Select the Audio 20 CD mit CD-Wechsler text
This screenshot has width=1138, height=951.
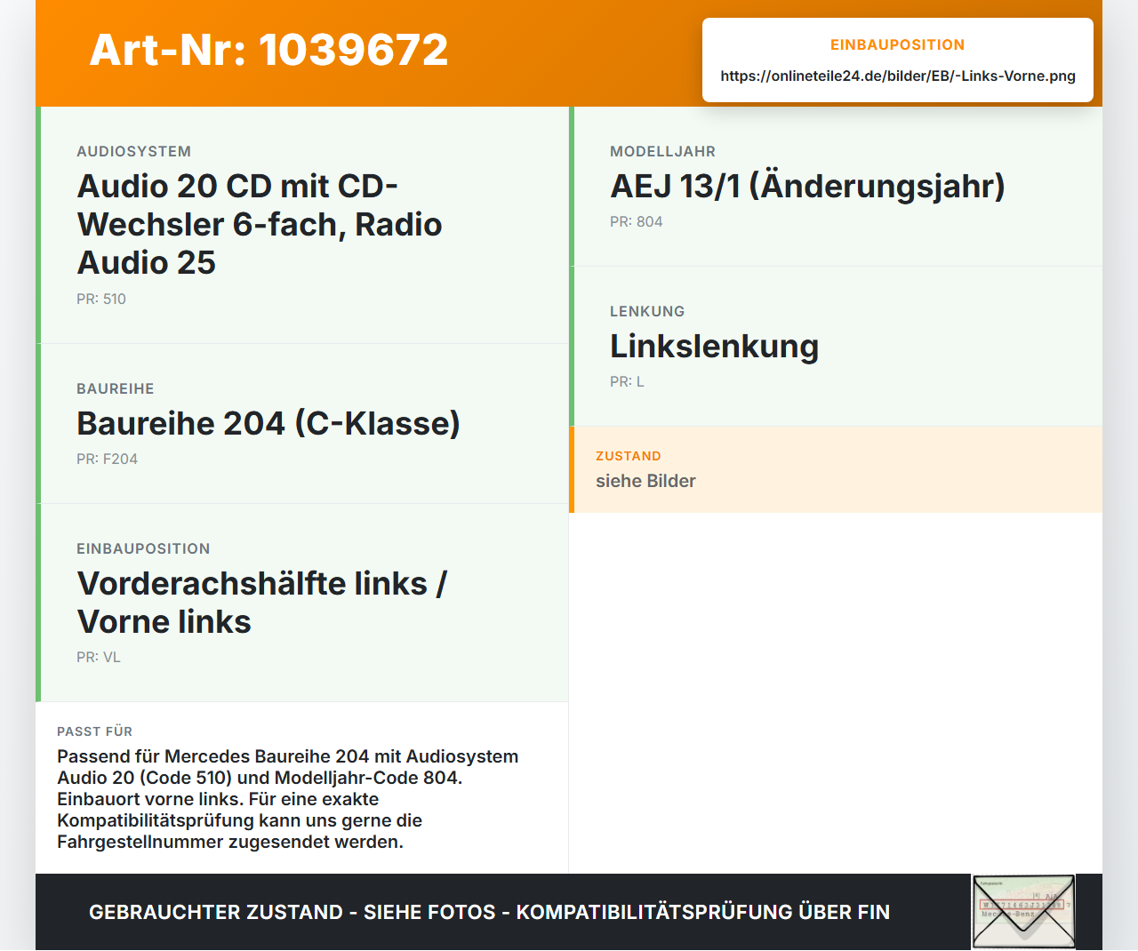pos(260,224)
